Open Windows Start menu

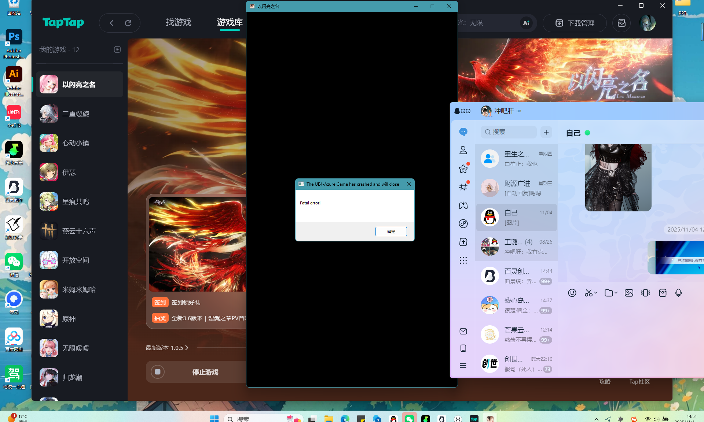click(214, 419)
